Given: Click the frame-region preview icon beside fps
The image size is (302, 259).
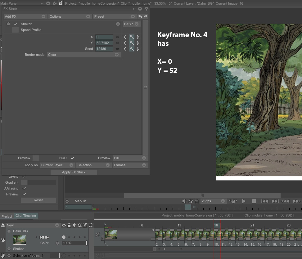Looking at the screenshot, I should [x=197, y=201].
